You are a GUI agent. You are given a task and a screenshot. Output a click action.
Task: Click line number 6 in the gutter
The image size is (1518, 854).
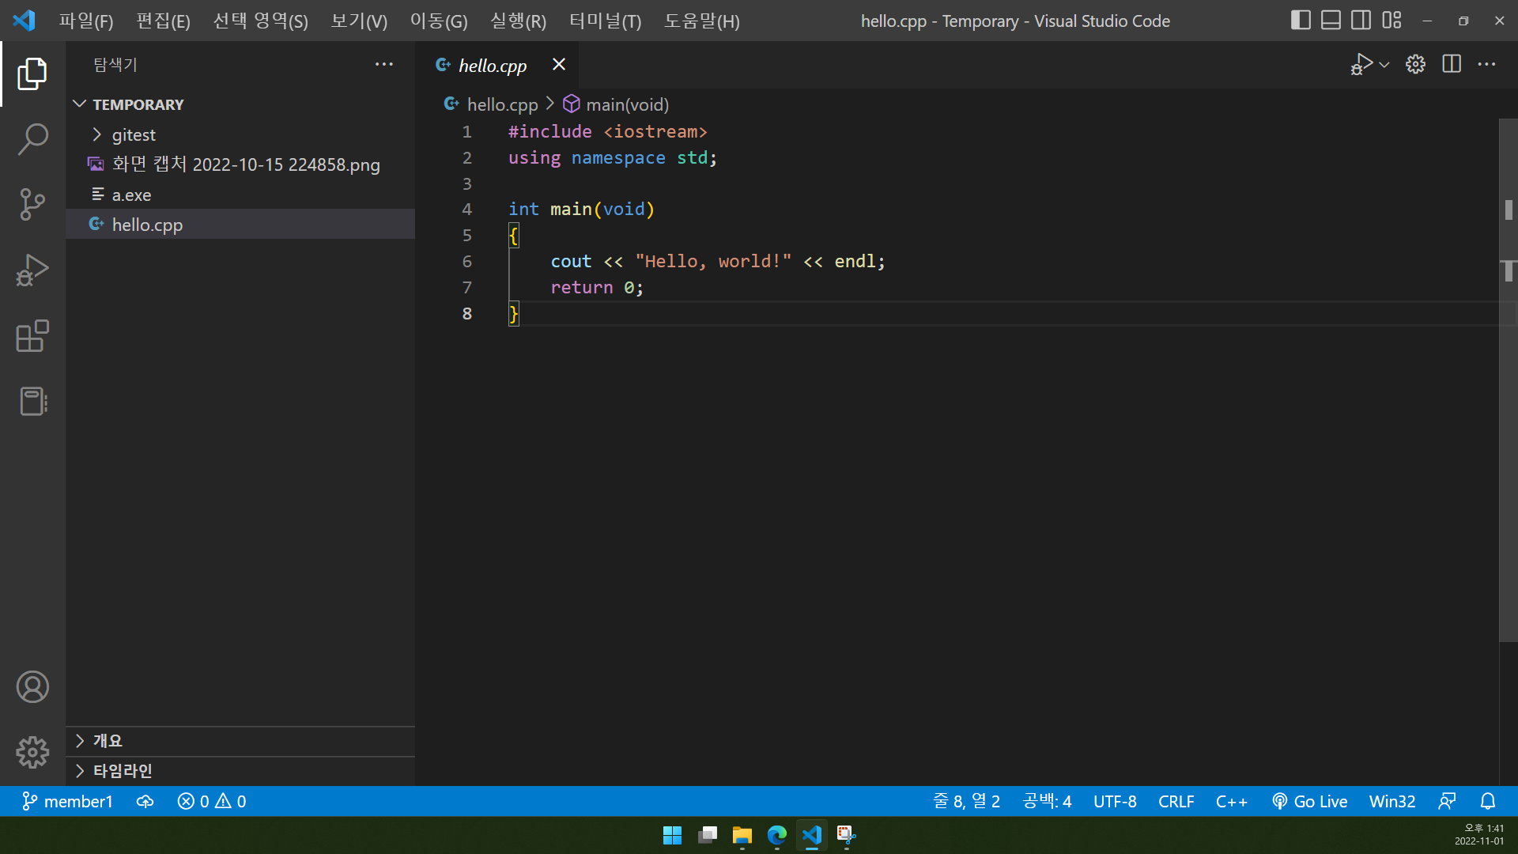pos(467,262)
